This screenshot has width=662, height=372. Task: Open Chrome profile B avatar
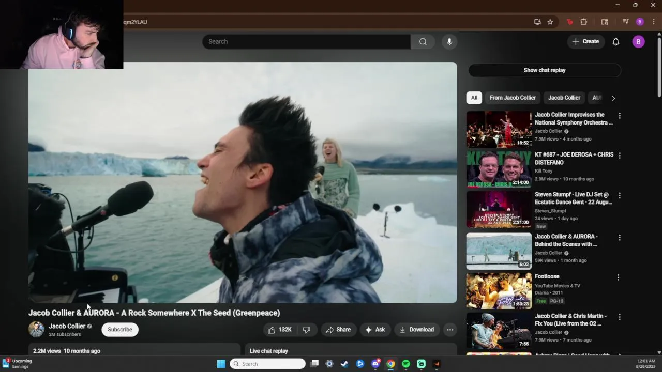pyautogui.click(x=640, y=22)
